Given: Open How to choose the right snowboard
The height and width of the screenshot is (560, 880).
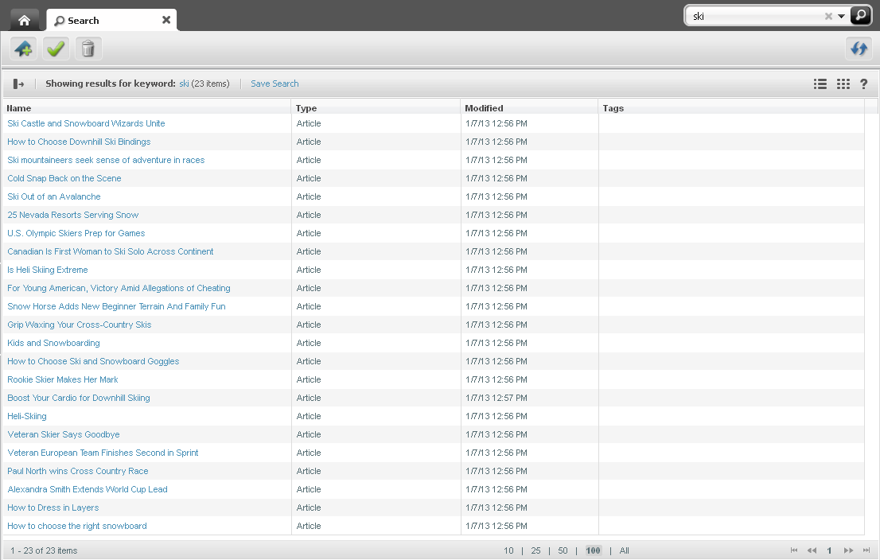Looking at the screenshot, I should [x=77, y=527].
